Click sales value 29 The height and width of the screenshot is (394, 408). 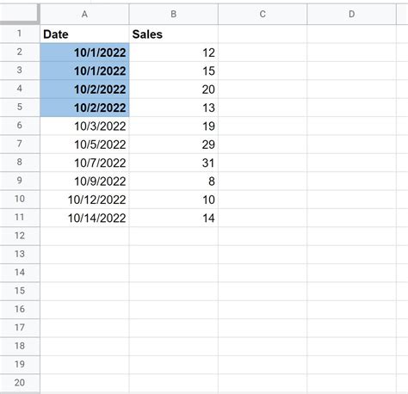(174, 145)
